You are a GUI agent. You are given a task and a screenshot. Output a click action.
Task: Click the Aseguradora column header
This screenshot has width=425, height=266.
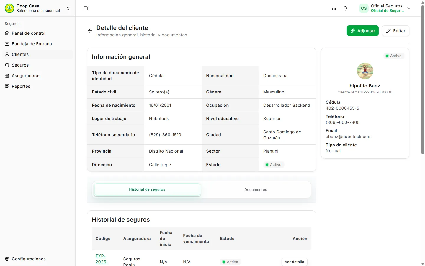click(x=137, y=239)
